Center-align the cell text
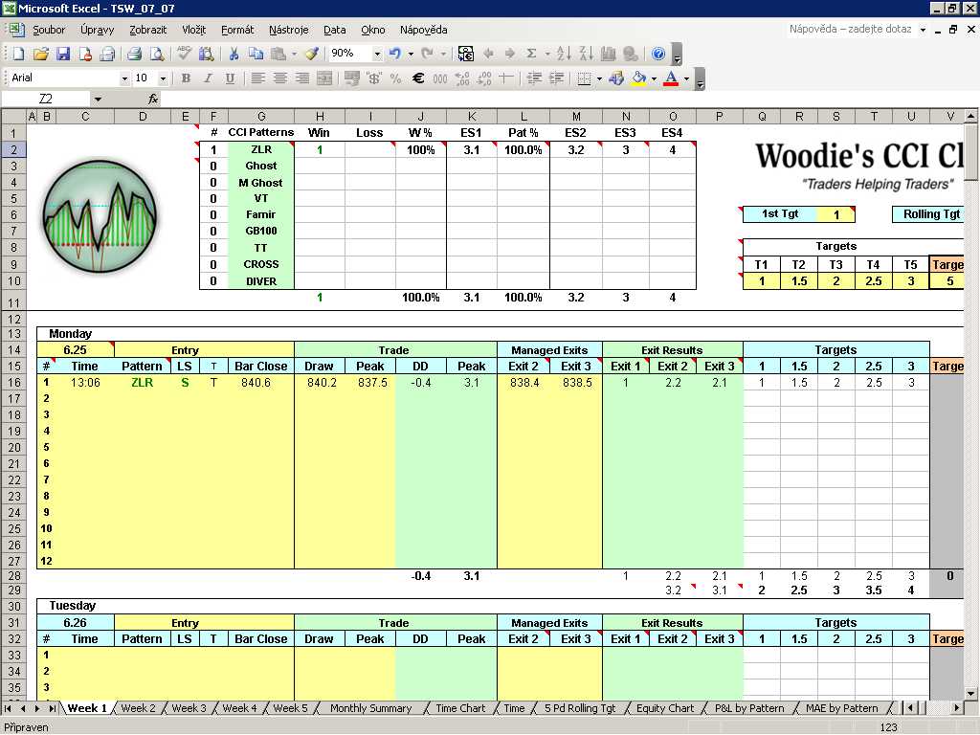 pyautogui.click(x=280, y=78)
